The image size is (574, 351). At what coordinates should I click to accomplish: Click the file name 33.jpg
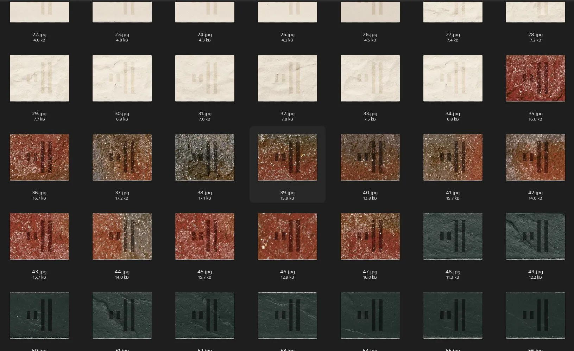370,113
